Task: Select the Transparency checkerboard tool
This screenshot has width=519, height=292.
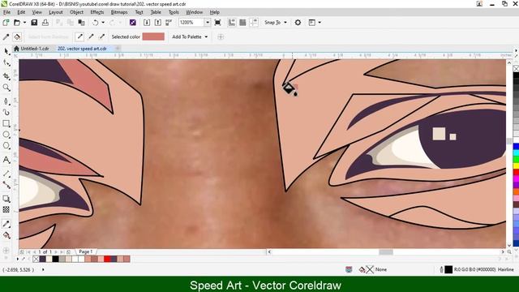Action: pos(6,209)
